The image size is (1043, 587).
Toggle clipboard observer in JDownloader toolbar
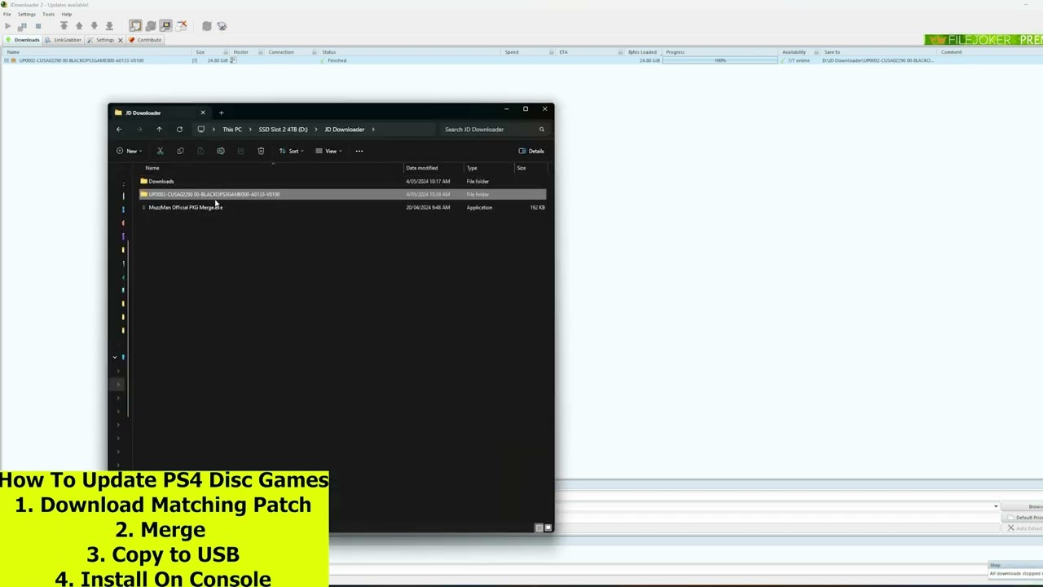(135, 26)
